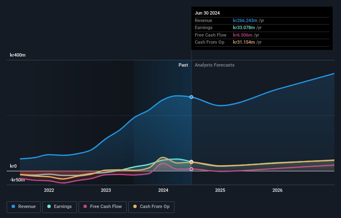Click the Analysts Forecasts label
Image resolution: width=341 pixels, height=218 pixels.
214,65
